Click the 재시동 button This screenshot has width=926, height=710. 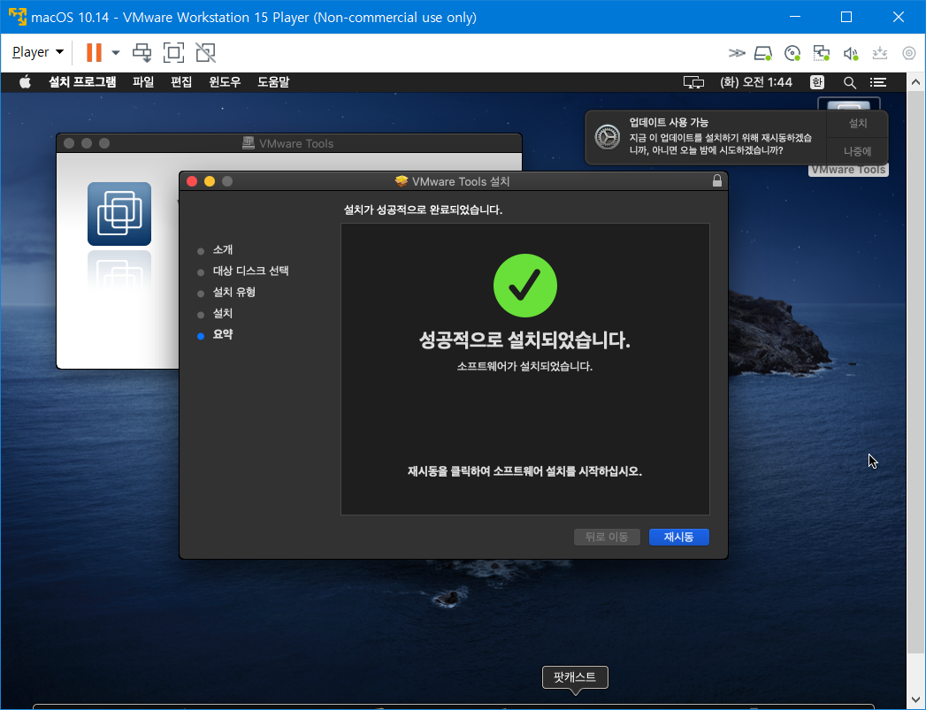(678, 537)
